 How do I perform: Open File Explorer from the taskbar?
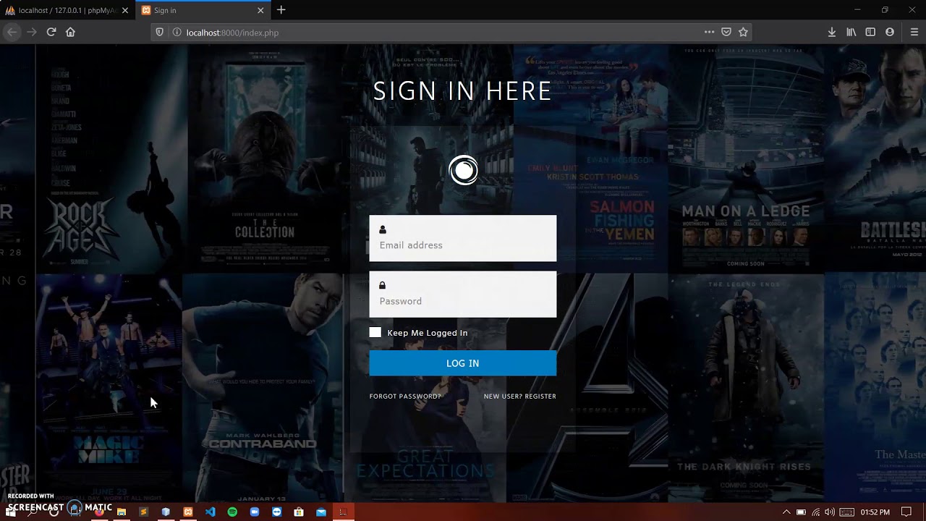(x=122, y=512)
